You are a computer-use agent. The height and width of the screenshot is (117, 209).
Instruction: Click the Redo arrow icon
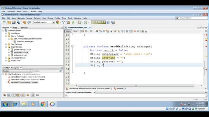[29, 22]
